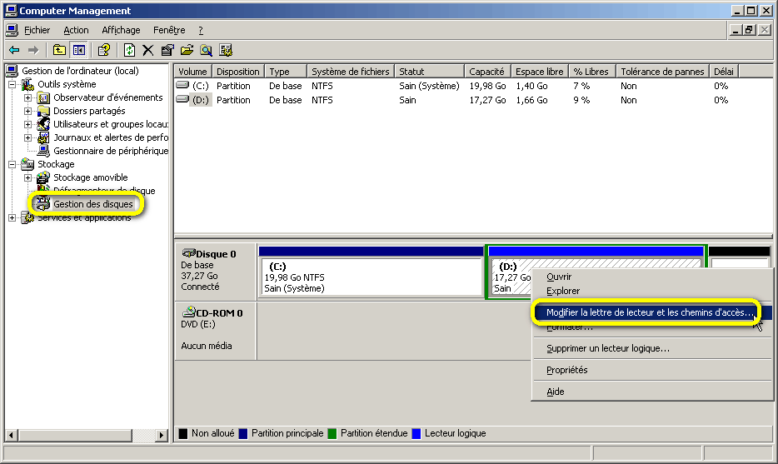Open the Affichage menu
Image resolution: width=778 pixels, height=464 pixels.
pyautogui.click(x=121, y=30)
